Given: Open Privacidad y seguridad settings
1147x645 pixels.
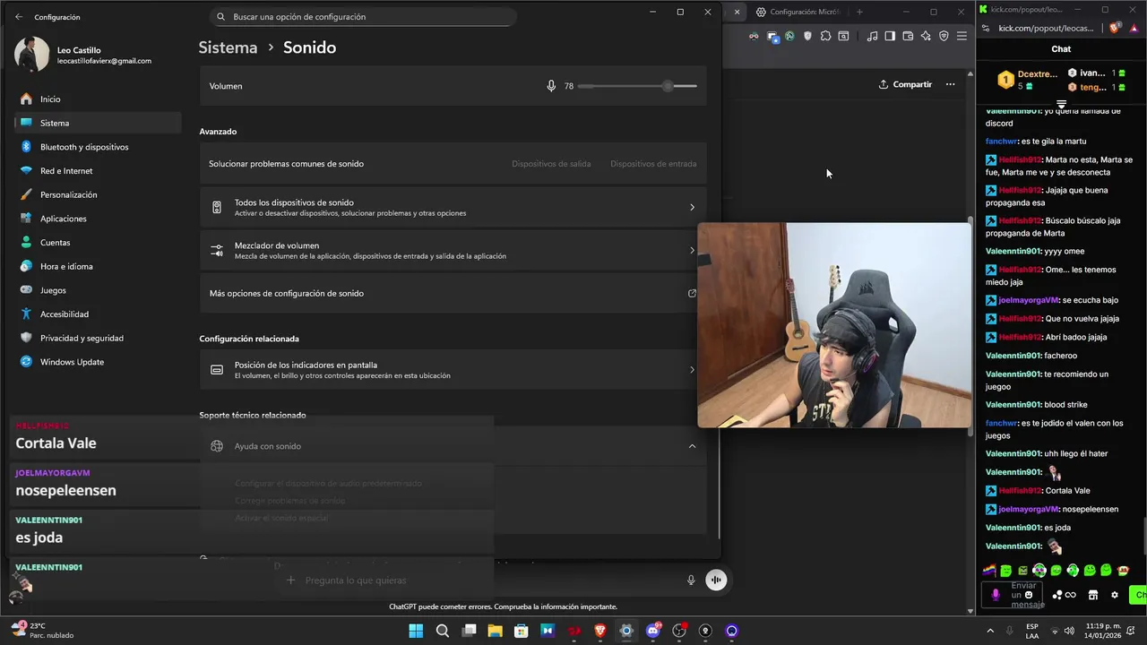Looking at the screenshot, I should [99, 338].
